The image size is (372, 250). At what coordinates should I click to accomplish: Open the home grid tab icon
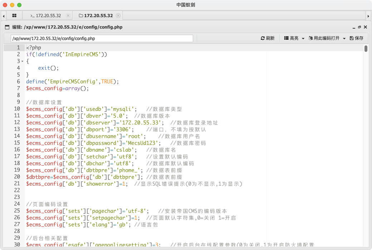[14, 16]
